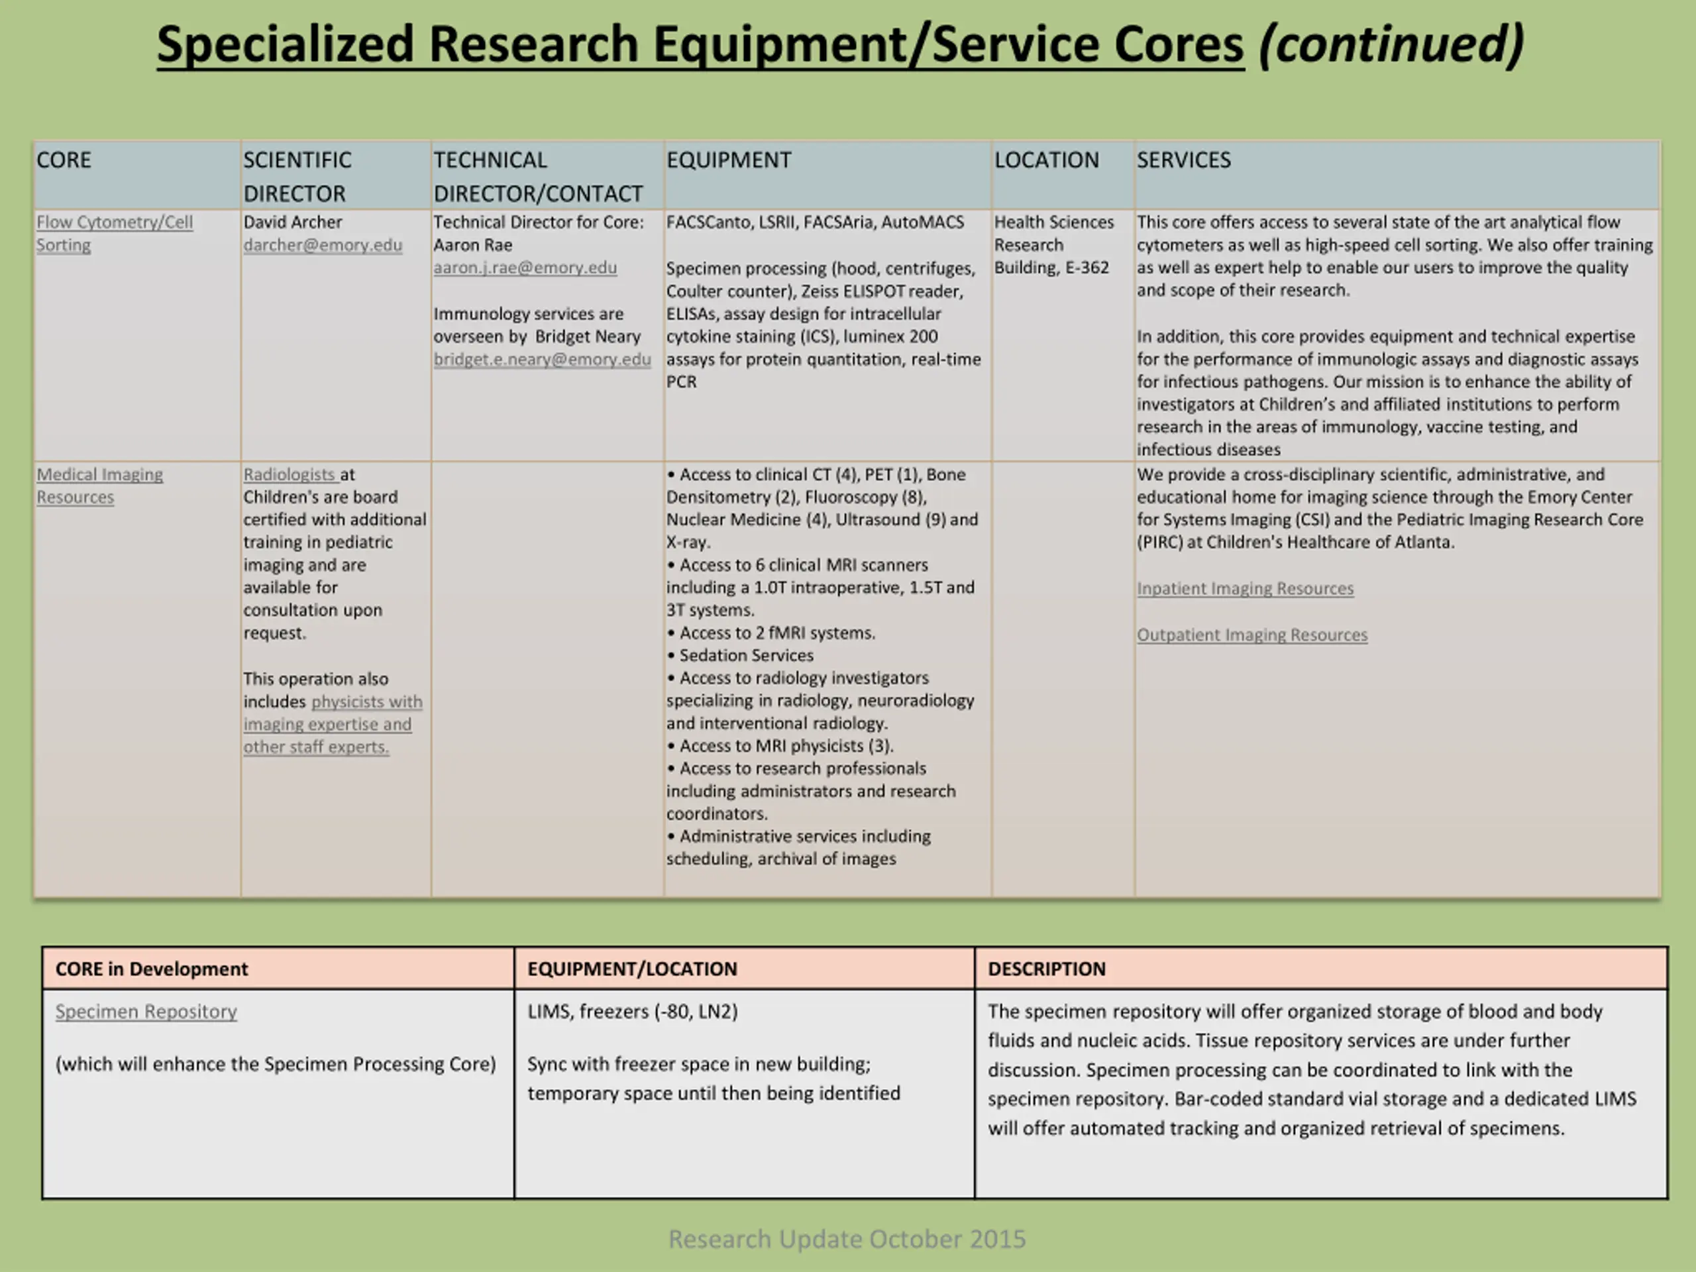Click the Aaron Rae name text
The height and width of the screenshot is (1272, 1696).
coord(472,245)
